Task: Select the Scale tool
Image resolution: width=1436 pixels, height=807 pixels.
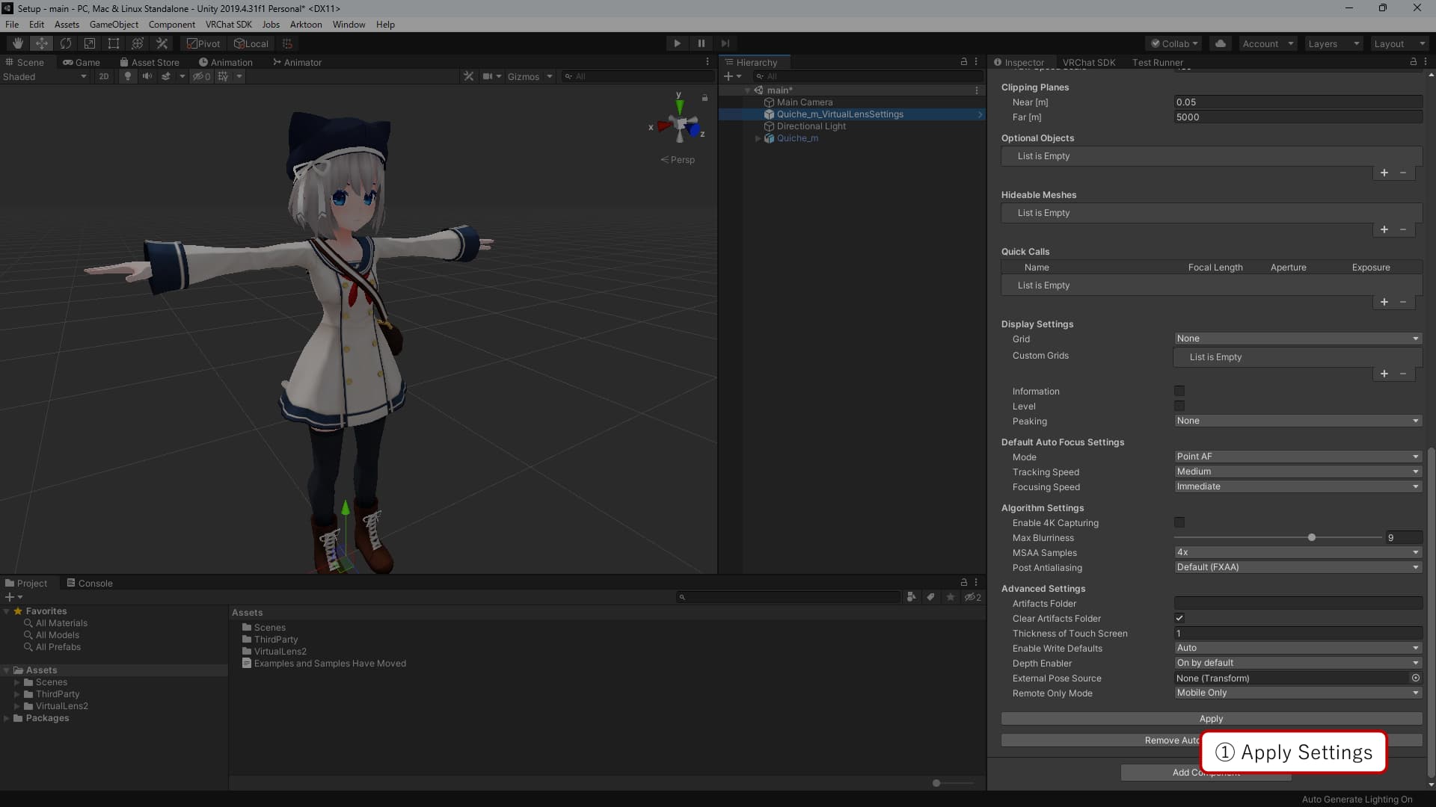Action: 90,43
